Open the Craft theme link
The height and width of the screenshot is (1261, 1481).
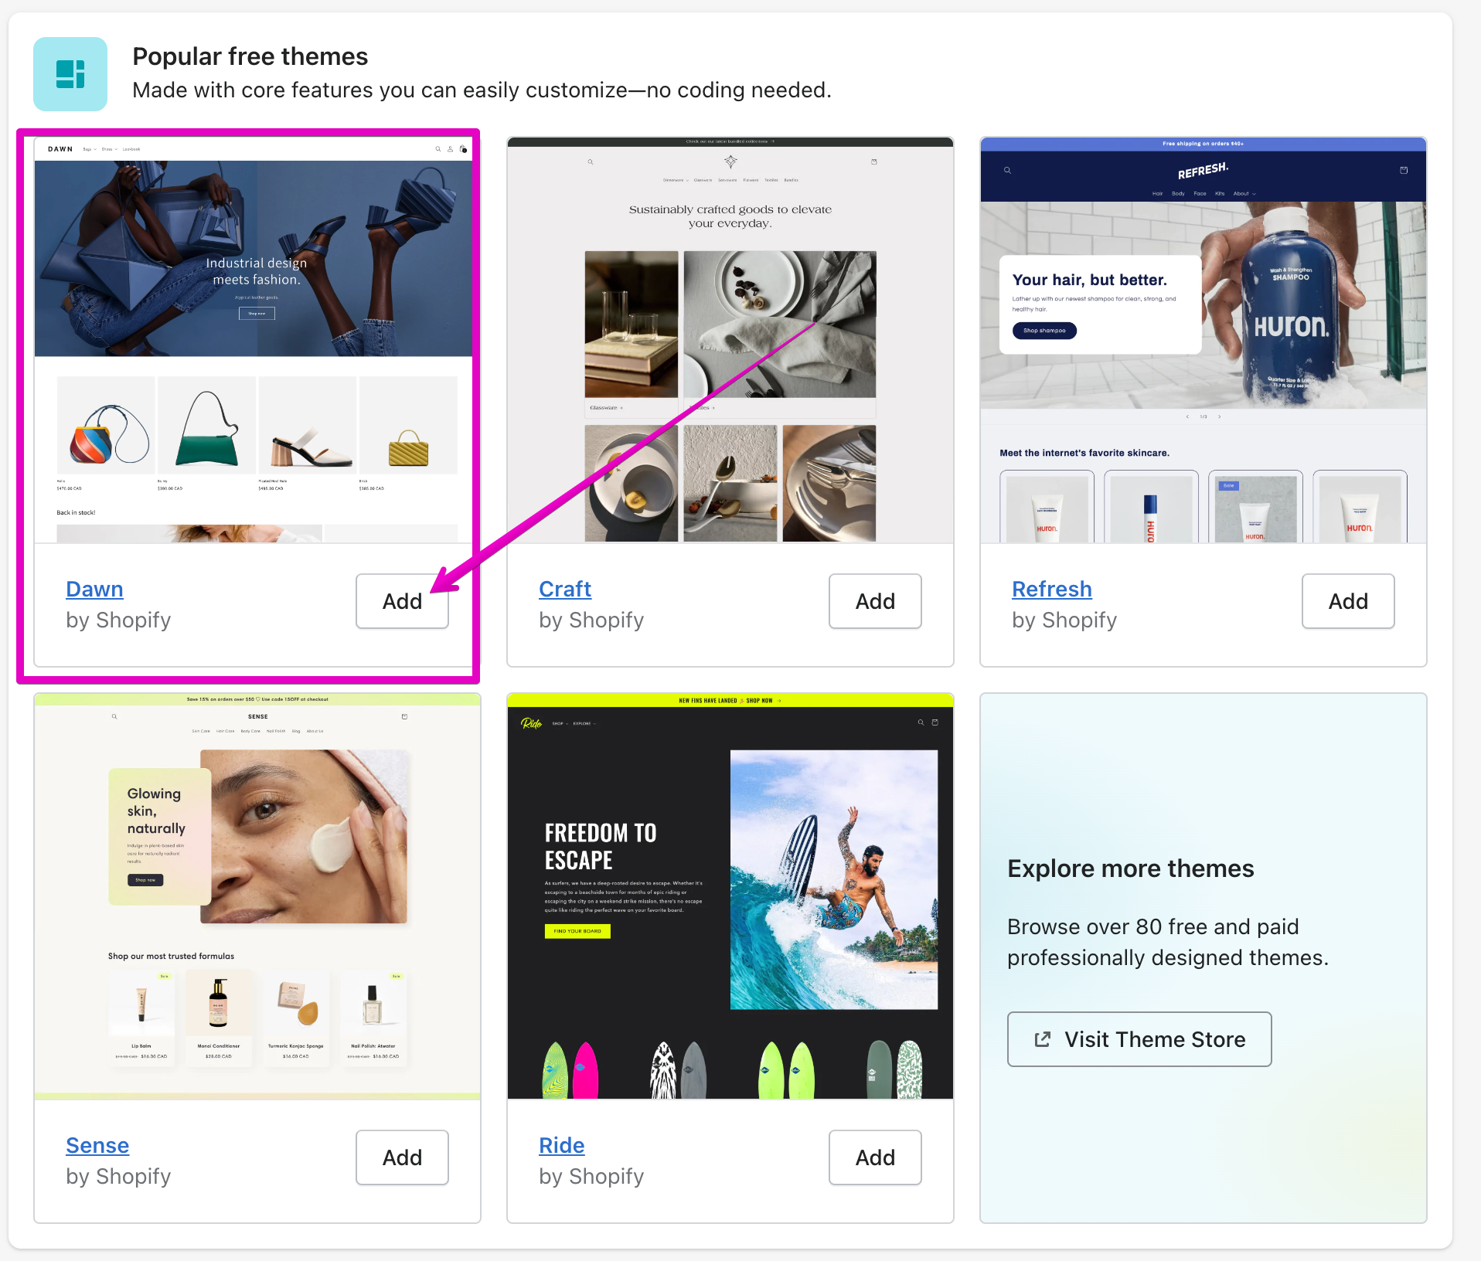(x=565, y=589)
